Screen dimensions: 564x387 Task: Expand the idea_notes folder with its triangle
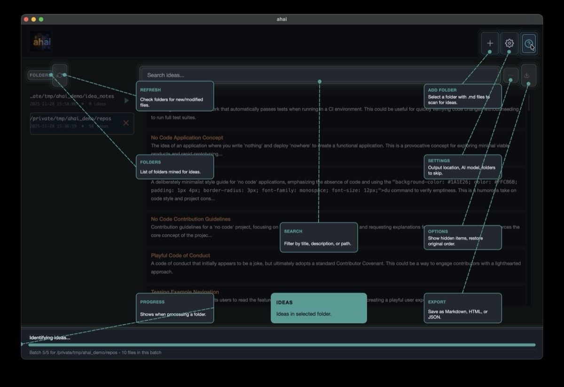[126, 100]
